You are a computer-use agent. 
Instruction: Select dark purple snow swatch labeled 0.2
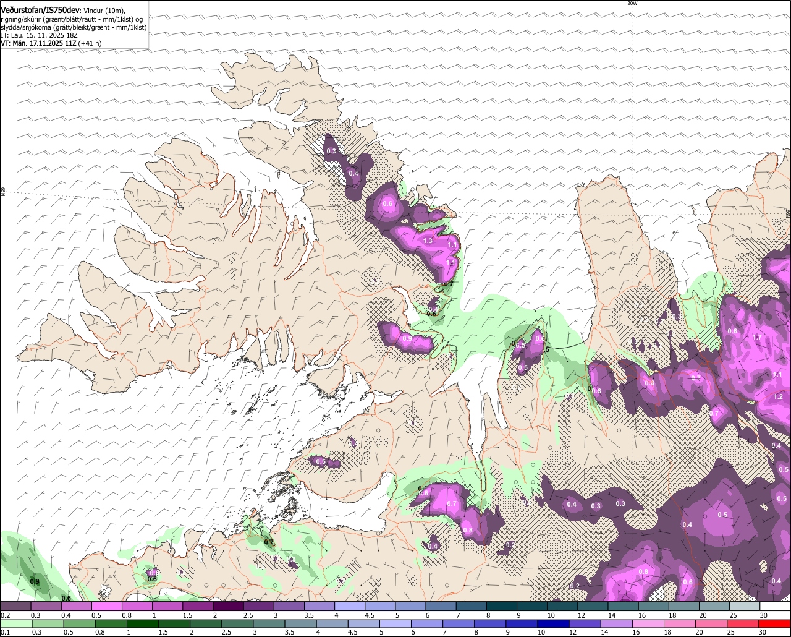coord(15,606)
